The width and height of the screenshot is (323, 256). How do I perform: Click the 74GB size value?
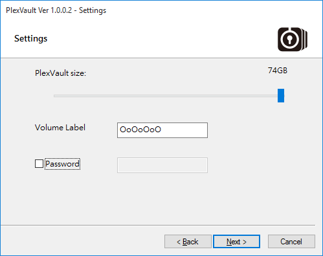coord(278,71)
